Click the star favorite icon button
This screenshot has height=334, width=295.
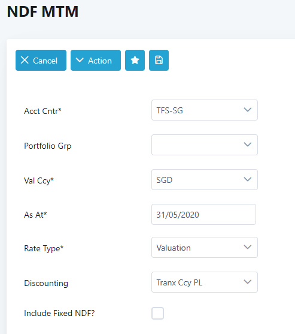(x=135, y=61)
